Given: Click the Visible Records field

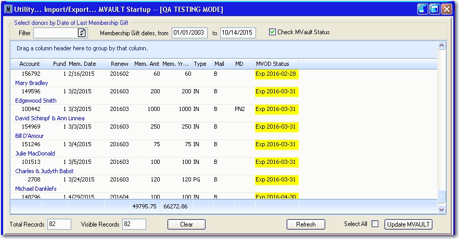Looking at the screenshot, I should click(134, 224).
